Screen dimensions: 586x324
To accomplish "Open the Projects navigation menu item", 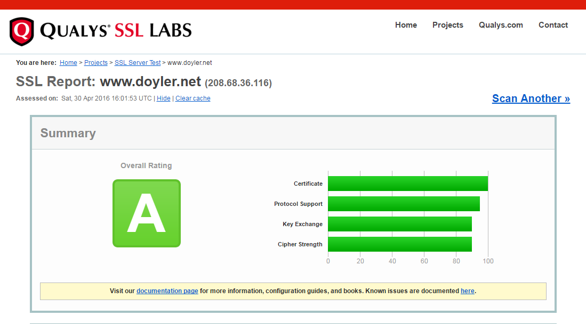I will point(448,25).
